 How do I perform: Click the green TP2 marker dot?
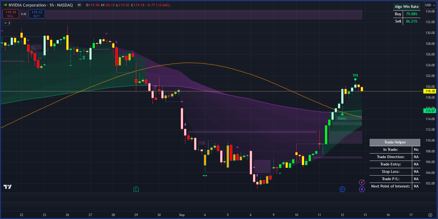tap(355, 79)
